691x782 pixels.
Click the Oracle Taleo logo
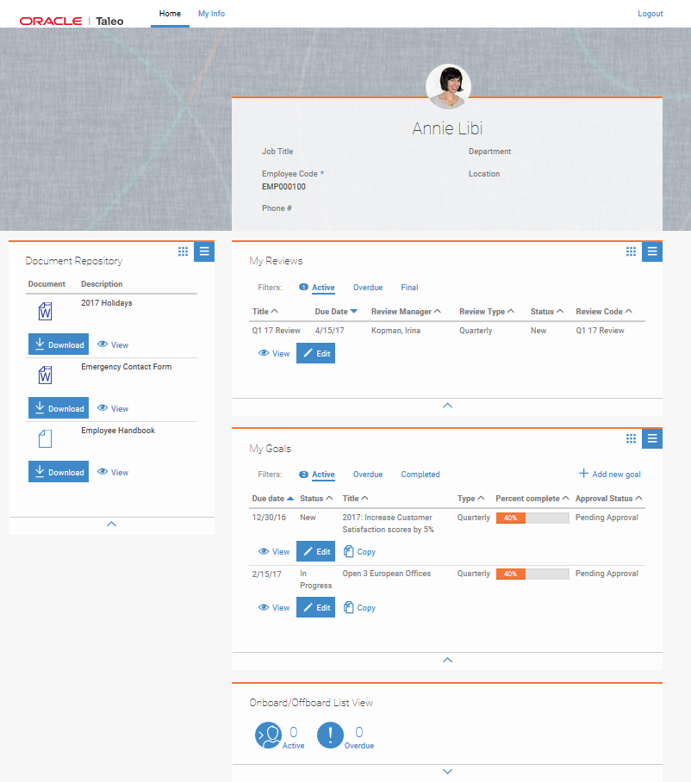[x=72, y=21]
